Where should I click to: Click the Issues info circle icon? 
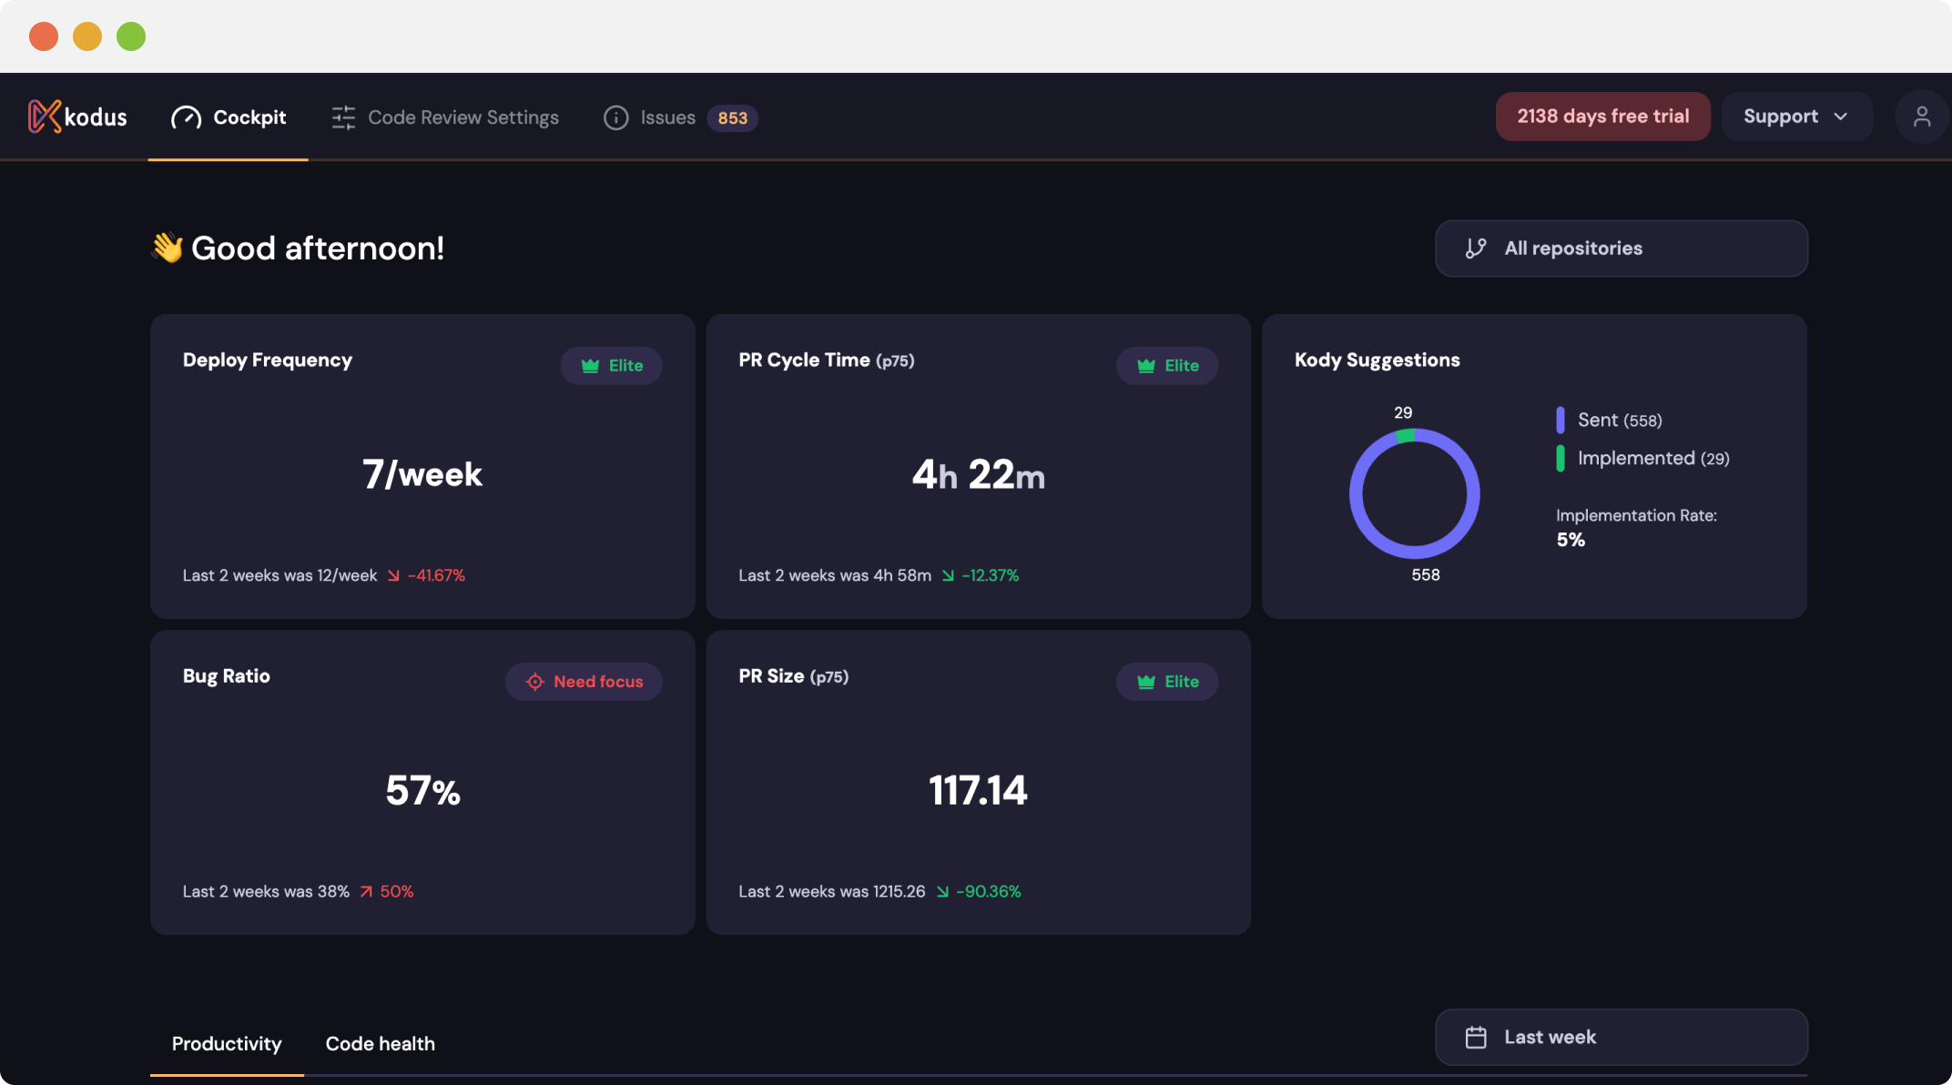point(615,117)
